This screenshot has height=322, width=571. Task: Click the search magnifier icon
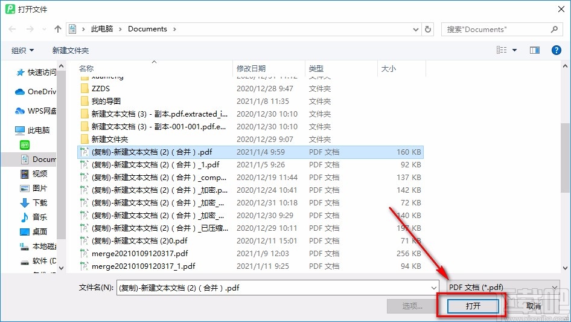[554, 29]
